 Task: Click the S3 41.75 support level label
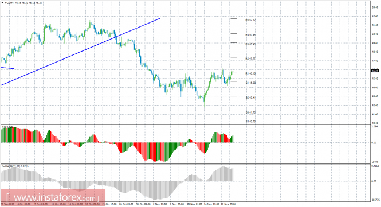point(250,112)
